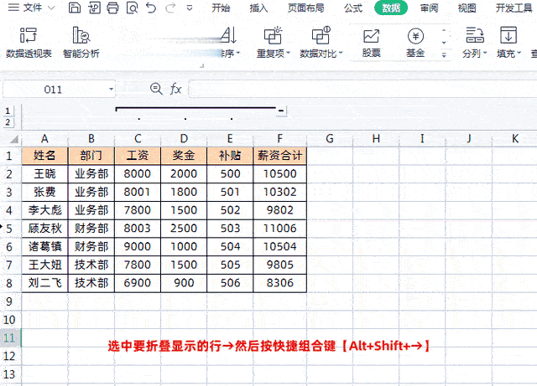This screenshot has height=386, width=537.
Task: Select column F header
Action: 279,138
